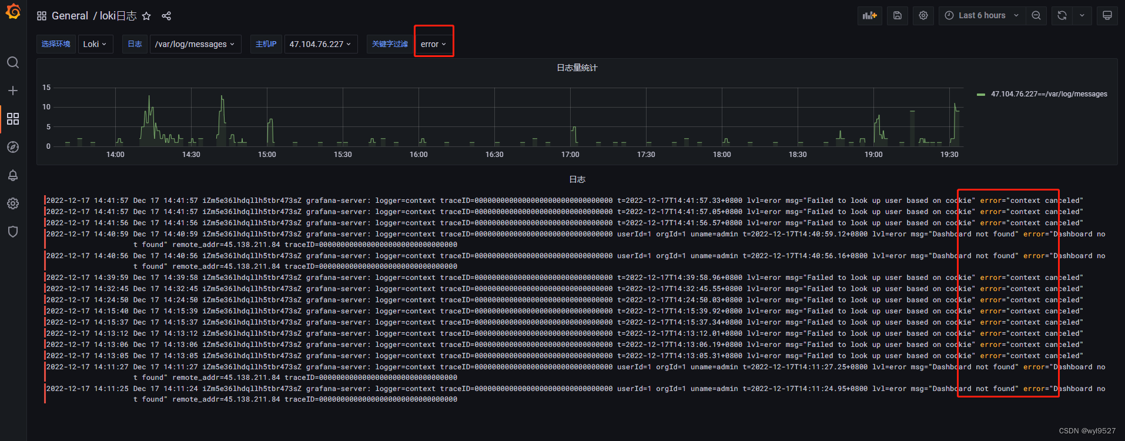The image size is (1125, 441).
Task: Click the green legend color swatch
Action: 981,95
